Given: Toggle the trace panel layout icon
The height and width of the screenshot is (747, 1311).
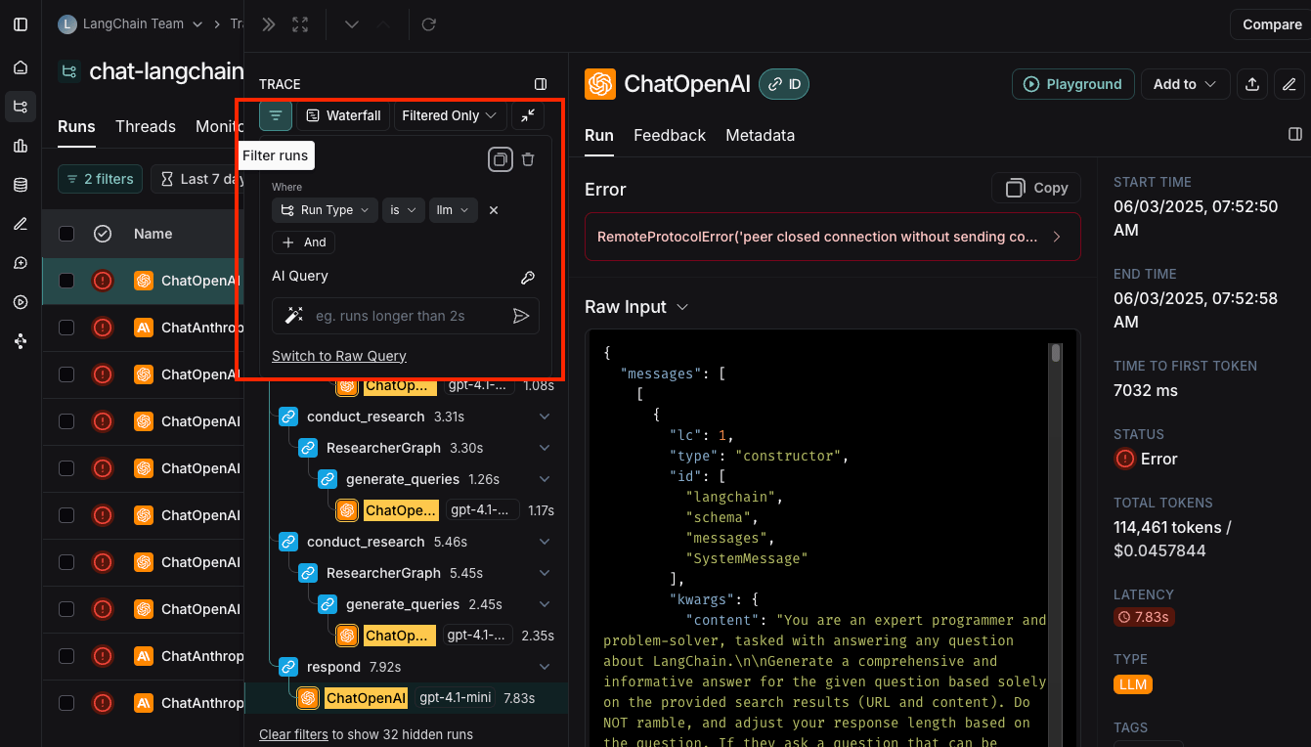Looking at the screenshot, I should 541,84.
